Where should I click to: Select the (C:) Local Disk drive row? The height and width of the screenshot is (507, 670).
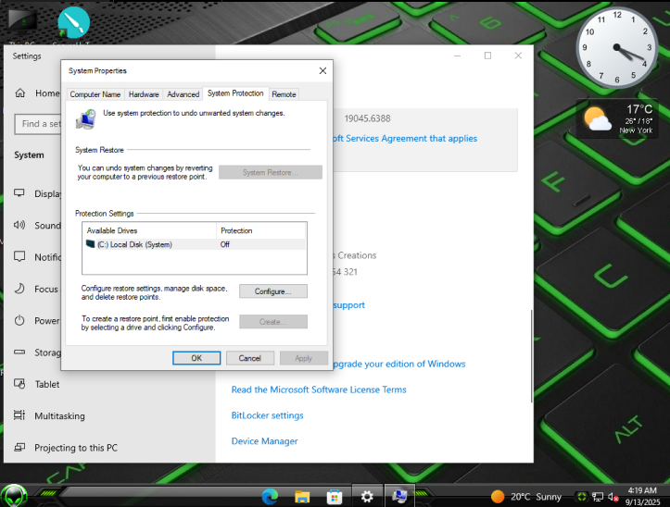pos(195,244)
